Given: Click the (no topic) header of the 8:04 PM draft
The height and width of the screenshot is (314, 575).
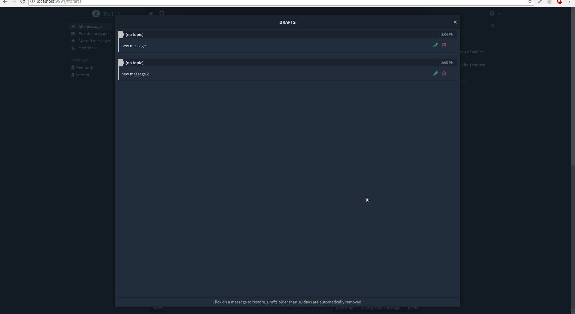Looking at the screenshot, I should tap(134, 34).
